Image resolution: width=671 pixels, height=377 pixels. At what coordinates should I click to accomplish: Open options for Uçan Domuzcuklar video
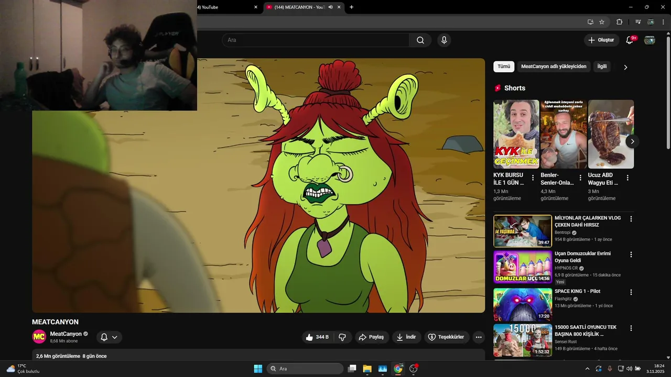[x=631, y=254]
